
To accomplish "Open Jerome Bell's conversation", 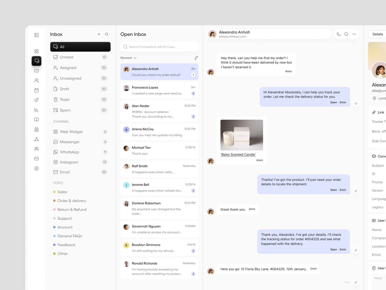I will click(160, 188).
